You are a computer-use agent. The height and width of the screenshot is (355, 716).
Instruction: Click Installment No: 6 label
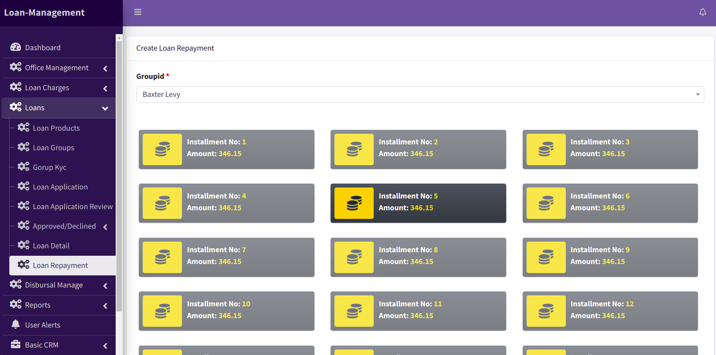tap(600, 196)
